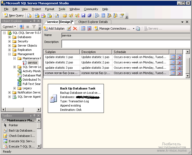The height and width of the screenshot is (155, 192).
Task: Click the Name input field
Action: (126, 35)
